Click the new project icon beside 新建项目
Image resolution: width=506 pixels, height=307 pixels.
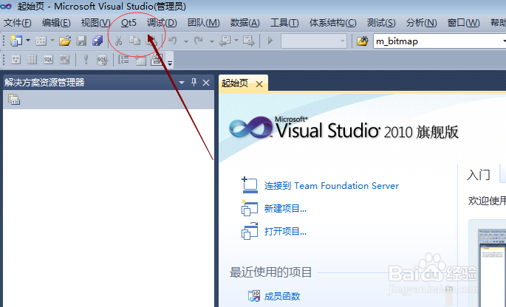point(250,208)
